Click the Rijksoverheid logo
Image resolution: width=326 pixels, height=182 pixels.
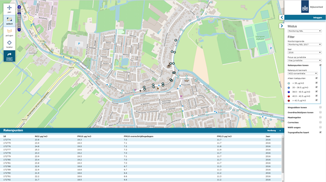pyautogui.click(x=305, y=7)
